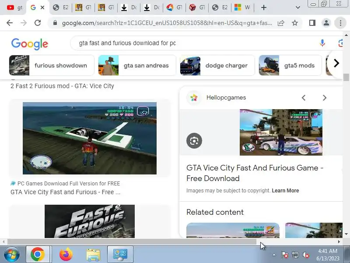Switch to the Windows logo tab
The width and height of the screenshot is (350, 263).
pyautogui.click(x=242, y=7)
